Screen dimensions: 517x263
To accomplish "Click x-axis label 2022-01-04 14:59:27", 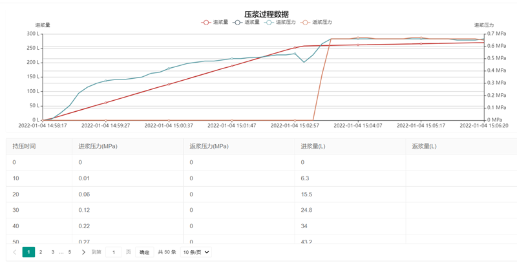I will (106, 125).
